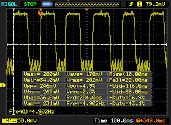This screenshot has width=171, height=125.
Task: Click the 50.0mV vertical scale readout
Action: pyautogui.click(x=27, y=121)
